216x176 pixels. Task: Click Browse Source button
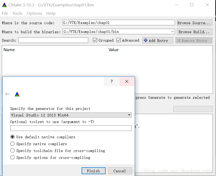pos(195,23)
